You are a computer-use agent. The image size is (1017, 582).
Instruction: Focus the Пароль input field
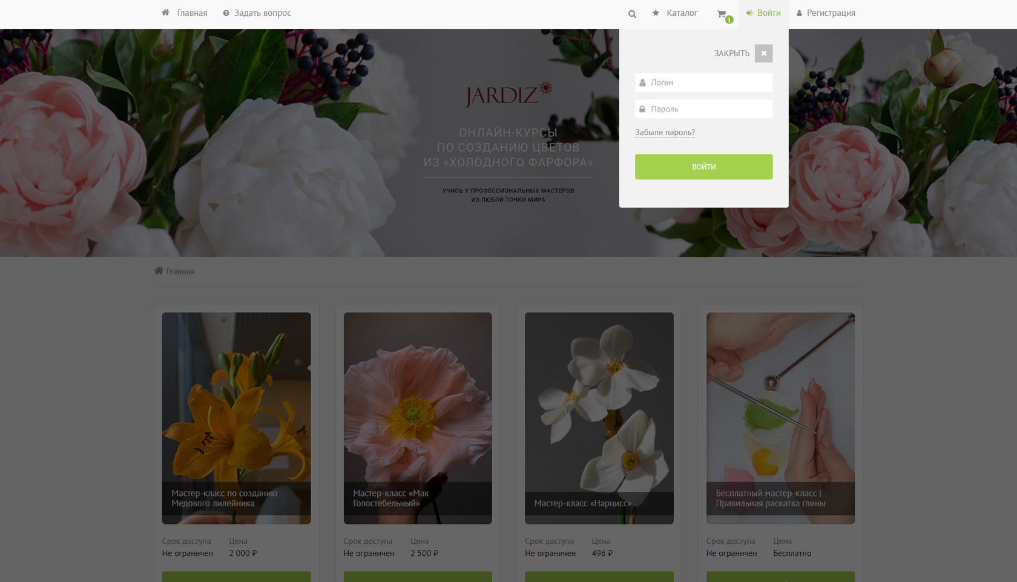point(703,109)
